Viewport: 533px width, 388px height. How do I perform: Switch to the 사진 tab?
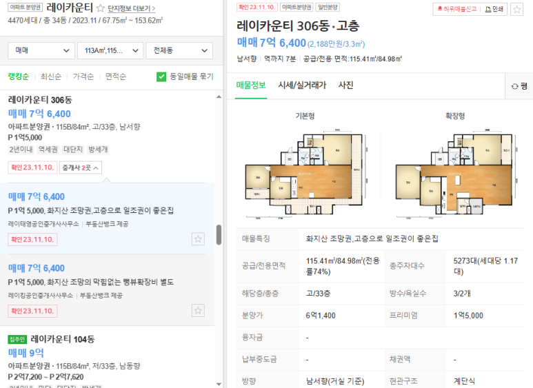click(x=345, y=85)
